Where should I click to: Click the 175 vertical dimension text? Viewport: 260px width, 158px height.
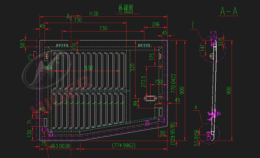(x=152, y=57)
